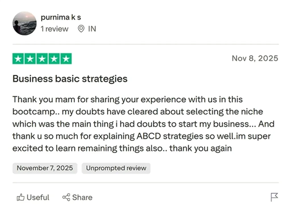Open purnima k s profile name
Image resolution: width=291 pixels, height=210 pixels.
[x=61, y=17]
